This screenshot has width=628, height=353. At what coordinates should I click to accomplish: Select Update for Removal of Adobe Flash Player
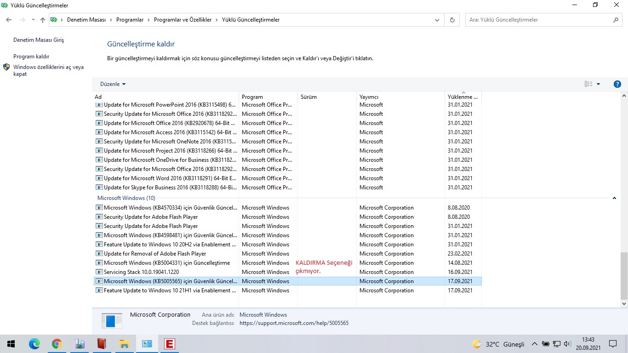pyautogui.click(x=288, y=254)
